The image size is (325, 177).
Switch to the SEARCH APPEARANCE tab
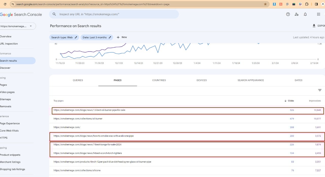pos(251,80)
